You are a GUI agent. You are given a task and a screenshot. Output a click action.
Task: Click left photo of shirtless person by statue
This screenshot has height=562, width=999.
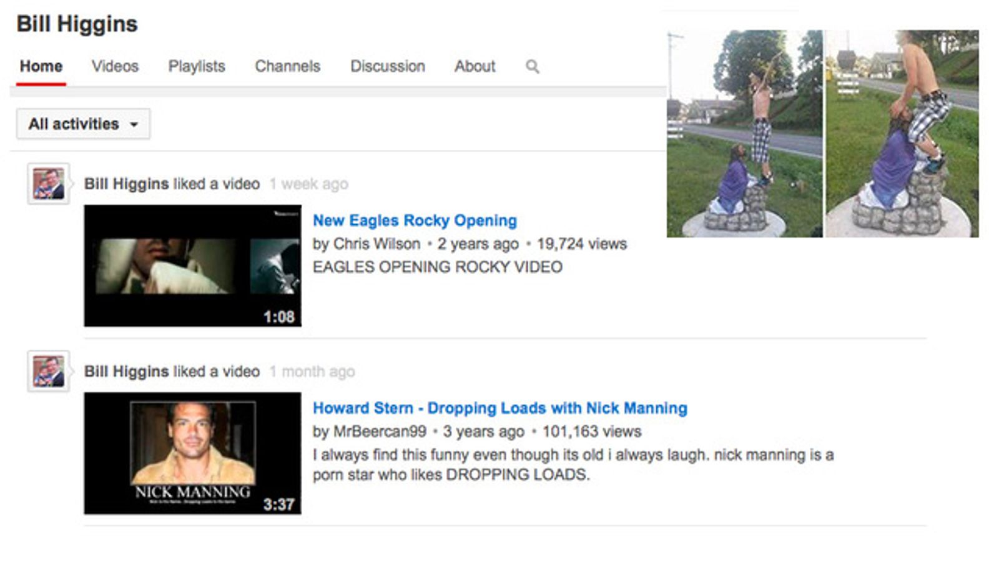pyautogui.click(x=744, y=134)
